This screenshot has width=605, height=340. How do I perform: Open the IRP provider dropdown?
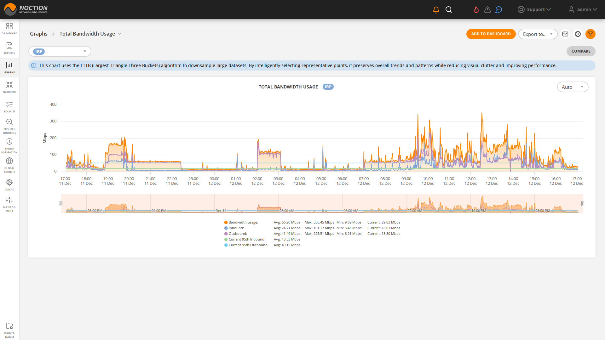pos(60,51)
